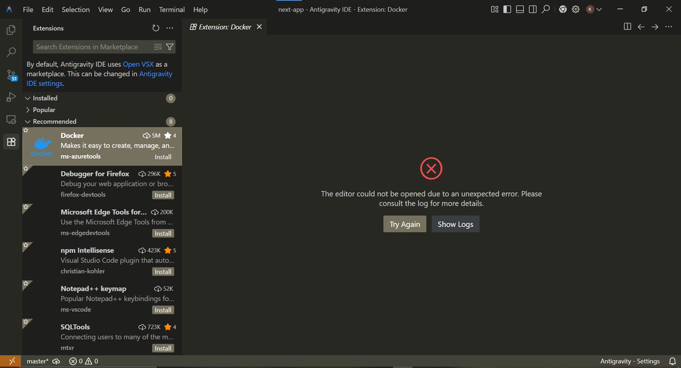Install npm Intellisense extension
The width and height of the screenshot is (681, 368).
pyautogui.click(x=163, y=272)
